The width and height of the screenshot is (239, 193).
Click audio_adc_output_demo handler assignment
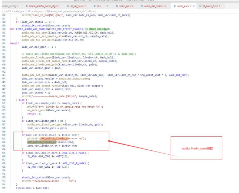click(x=56, y=79)
